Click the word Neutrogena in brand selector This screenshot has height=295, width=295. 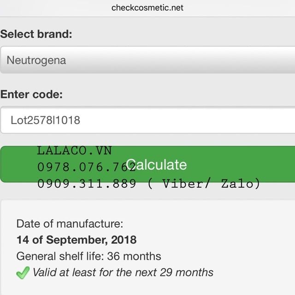[x=36, y=60]
